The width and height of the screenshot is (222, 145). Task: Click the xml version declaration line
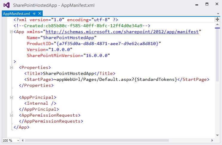click(66, 20)
